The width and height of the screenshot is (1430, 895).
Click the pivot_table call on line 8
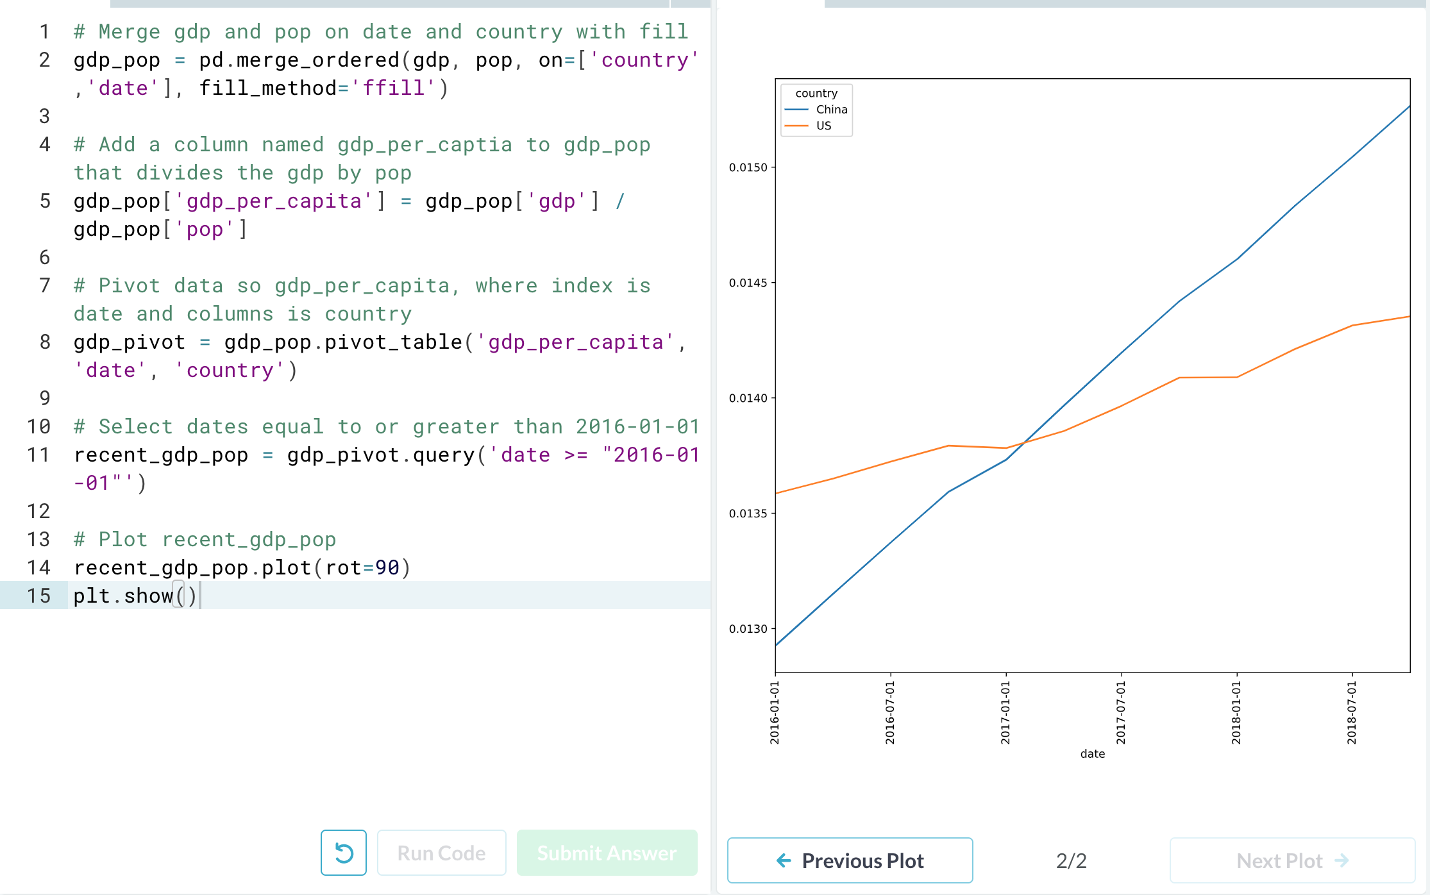click(392, 342)
